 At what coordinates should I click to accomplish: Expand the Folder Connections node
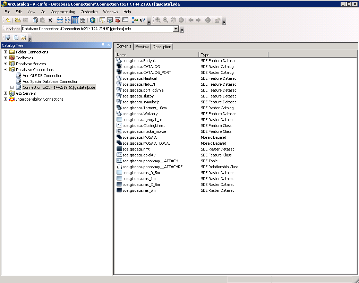pos(6,52)
